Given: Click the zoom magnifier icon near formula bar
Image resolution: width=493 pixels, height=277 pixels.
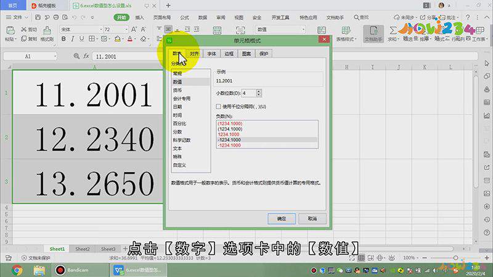Looking at the screenshot, I should tap(76, 56).
